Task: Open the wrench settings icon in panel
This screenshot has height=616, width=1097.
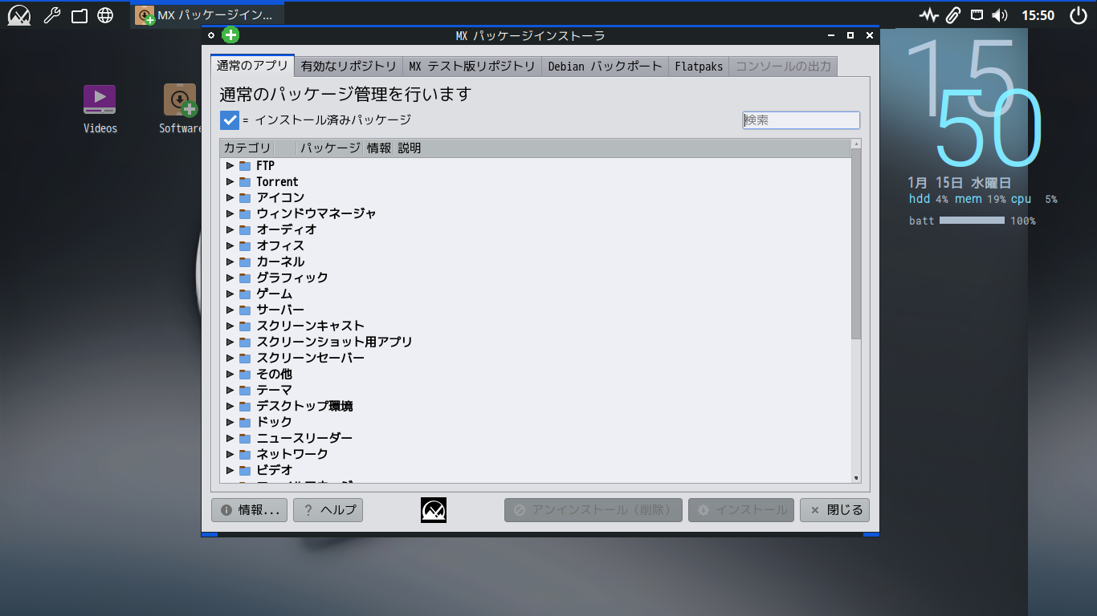Action: point(52,15)
